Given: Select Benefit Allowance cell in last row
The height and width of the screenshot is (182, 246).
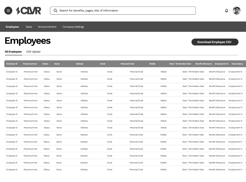Looking at the screenshot, I should tap(217, 170).
